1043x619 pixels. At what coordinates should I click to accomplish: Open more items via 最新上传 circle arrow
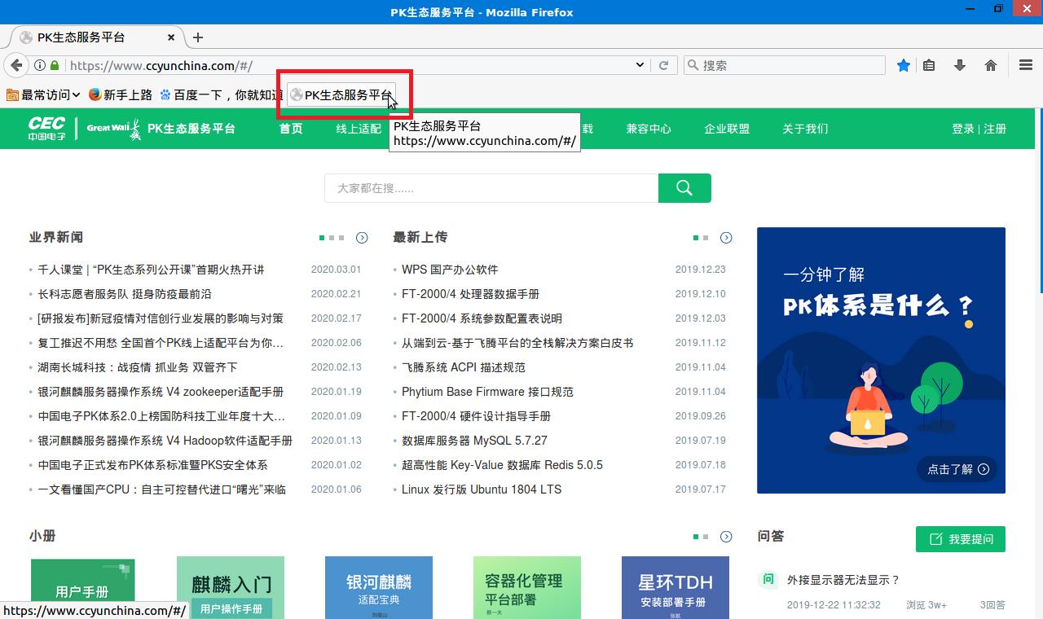click(x=725, y=238)
